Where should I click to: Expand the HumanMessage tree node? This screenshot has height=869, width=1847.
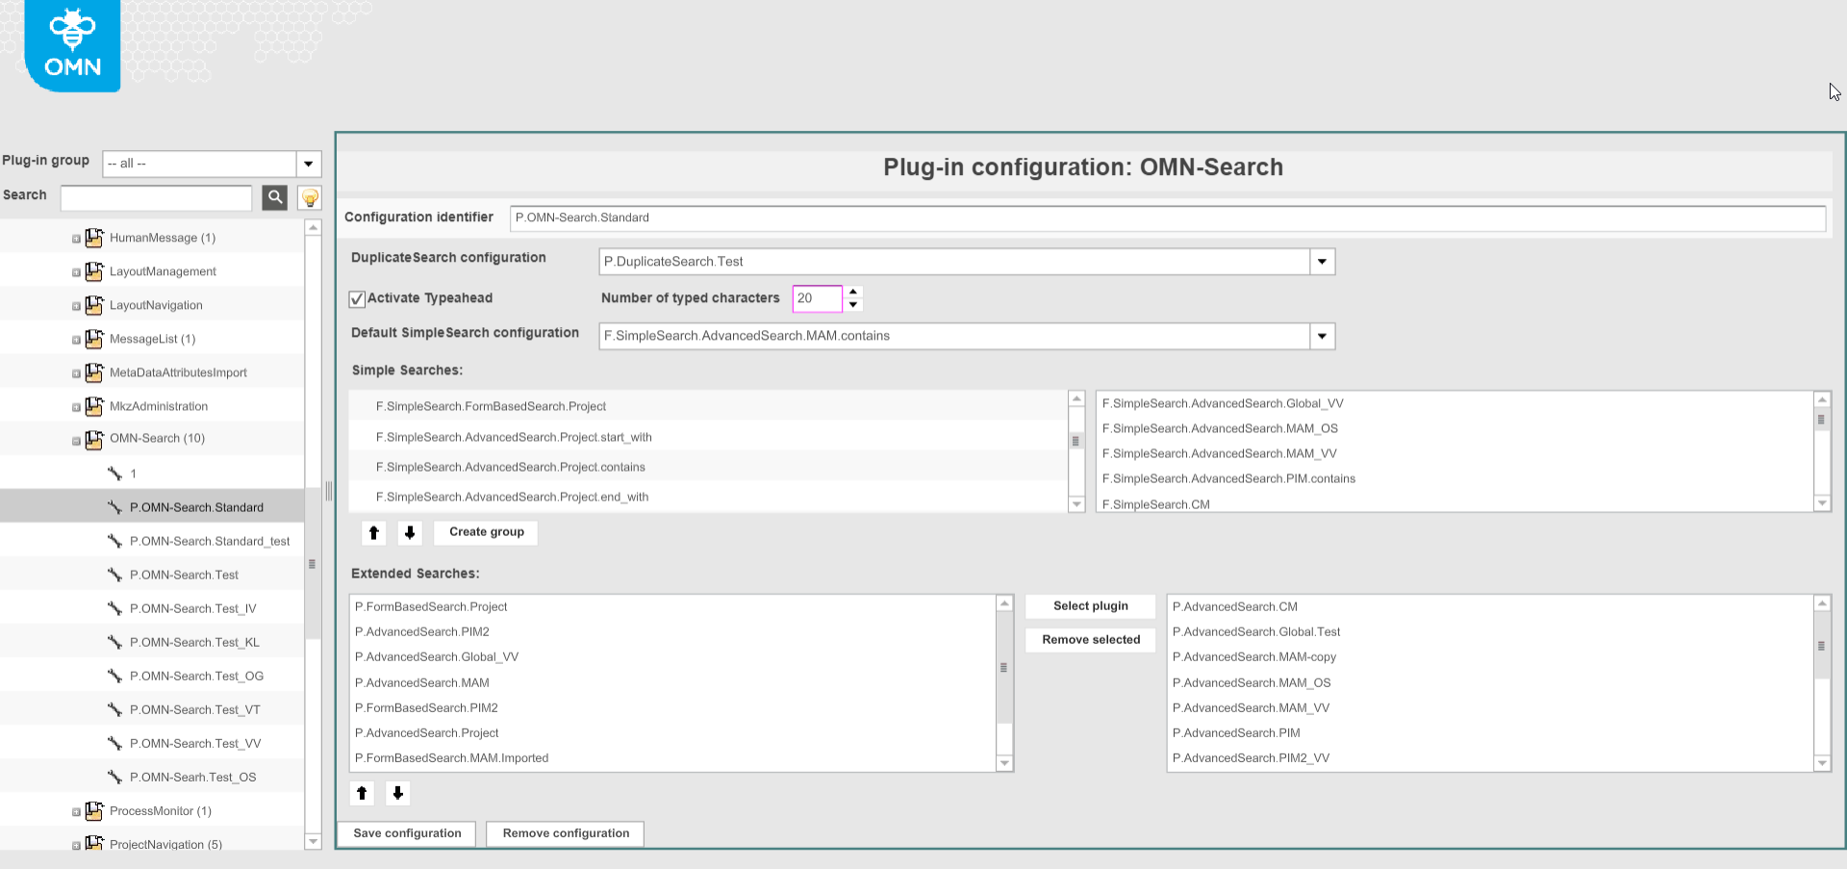(76, 238)
